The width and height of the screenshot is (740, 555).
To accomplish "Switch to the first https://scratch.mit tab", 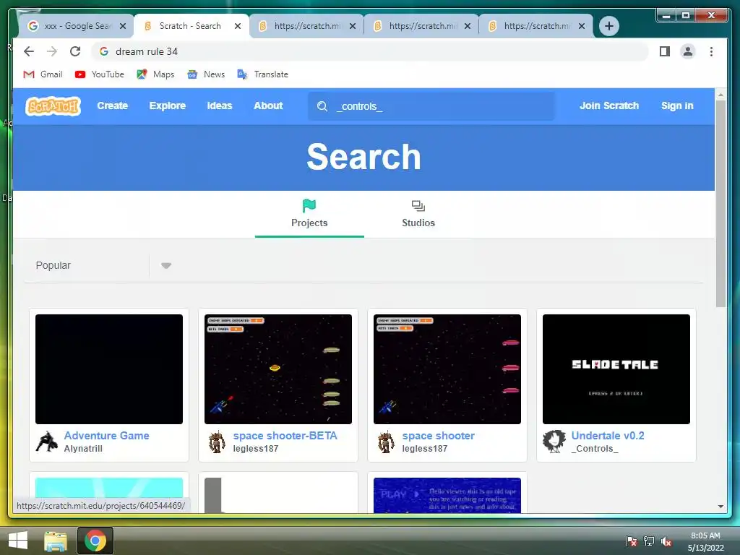I will [305, 26].
